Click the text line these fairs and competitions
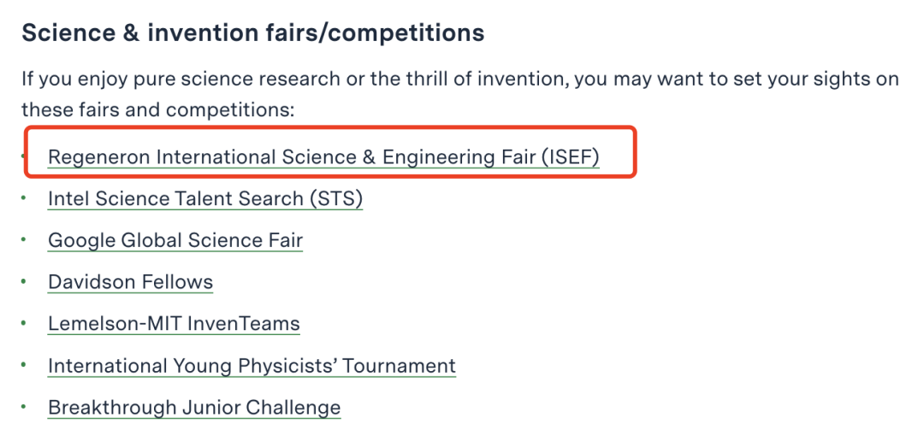The width and height of the screenshot is (924, 436). click(157, 109)
